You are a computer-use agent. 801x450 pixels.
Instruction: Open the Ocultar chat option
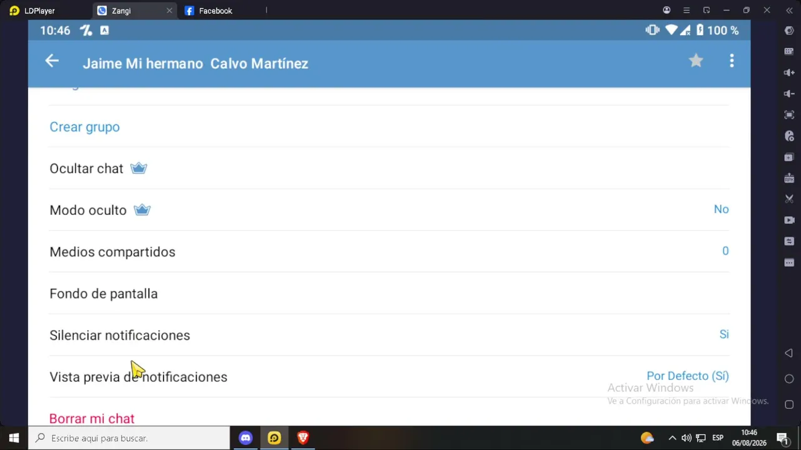pyautogui.click(x=389, y=168)
